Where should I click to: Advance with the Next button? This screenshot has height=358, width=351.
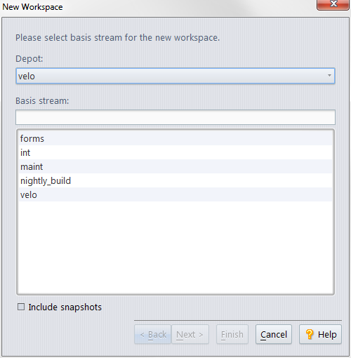click(x=190, y=334)
